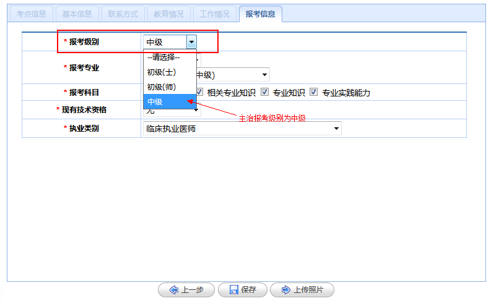Screen dimensions: 491x301
Task: Collapse the 报考级别 dropdown arrow
Action: [x=191, y=42]
